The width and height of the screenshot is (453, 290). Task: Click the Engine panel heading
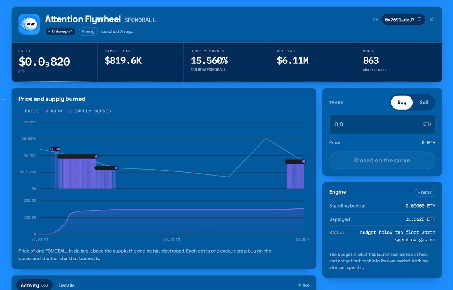pos(337,192)
